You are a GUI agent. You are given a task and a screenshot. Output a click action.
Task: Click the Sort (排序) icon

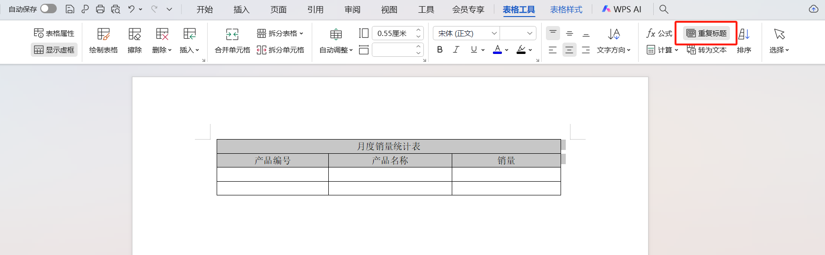coord(744,35)
